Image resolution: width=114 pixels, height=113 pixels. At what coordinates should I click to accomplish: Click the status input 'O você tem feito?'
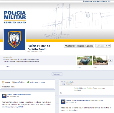point(27,87)
